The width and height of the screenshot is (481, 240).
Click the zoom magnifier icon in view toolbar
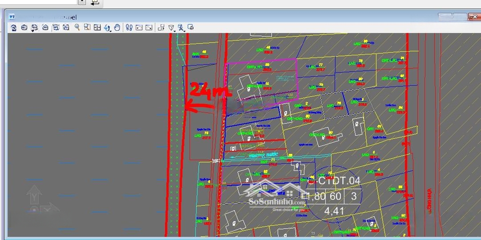coord(77,28)
